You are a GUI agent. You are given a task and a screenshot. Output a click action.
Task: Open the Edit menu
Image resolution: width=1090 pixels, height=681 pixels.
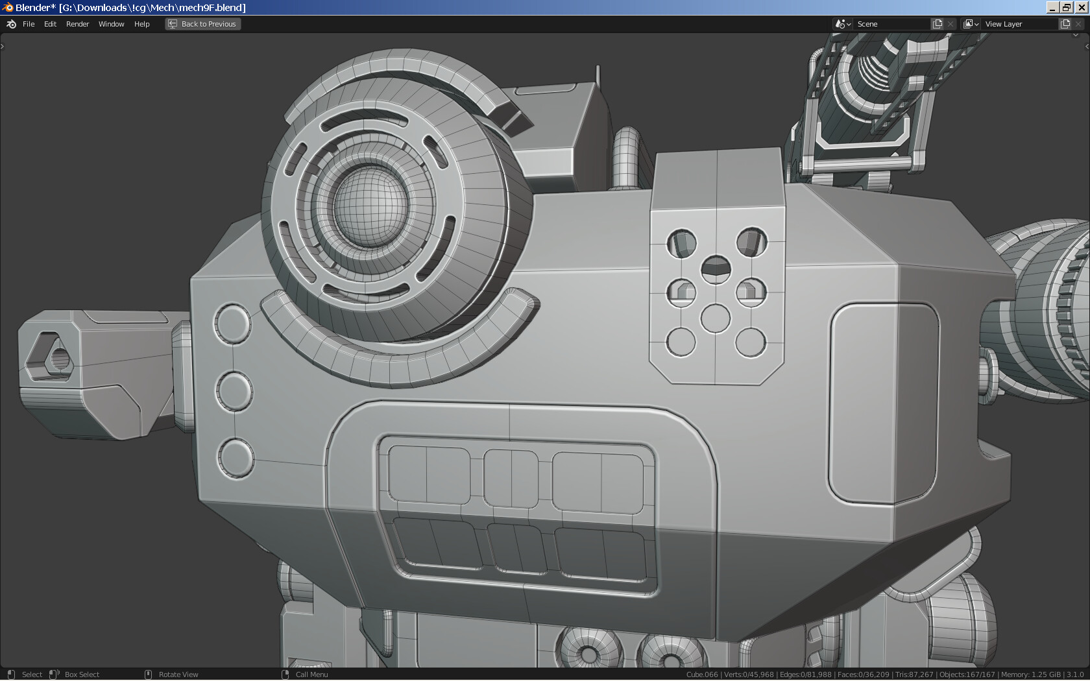click(50, 24)
